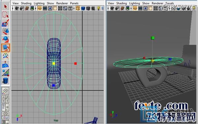Click Select Camera icon in top panel

click(17, 9)
